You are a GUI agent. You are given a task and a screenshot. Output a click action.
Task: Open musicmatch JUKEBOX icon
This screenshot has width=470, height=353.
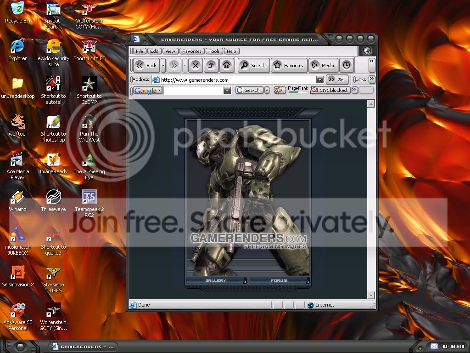[18, 241]
